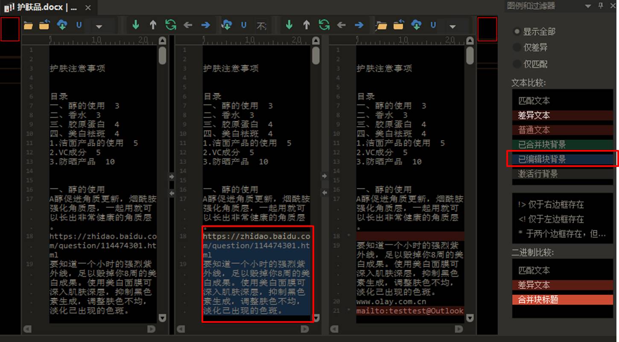
Task: Click the 2.VC成分 5 line in middle pane
Action: coord(228,152)
